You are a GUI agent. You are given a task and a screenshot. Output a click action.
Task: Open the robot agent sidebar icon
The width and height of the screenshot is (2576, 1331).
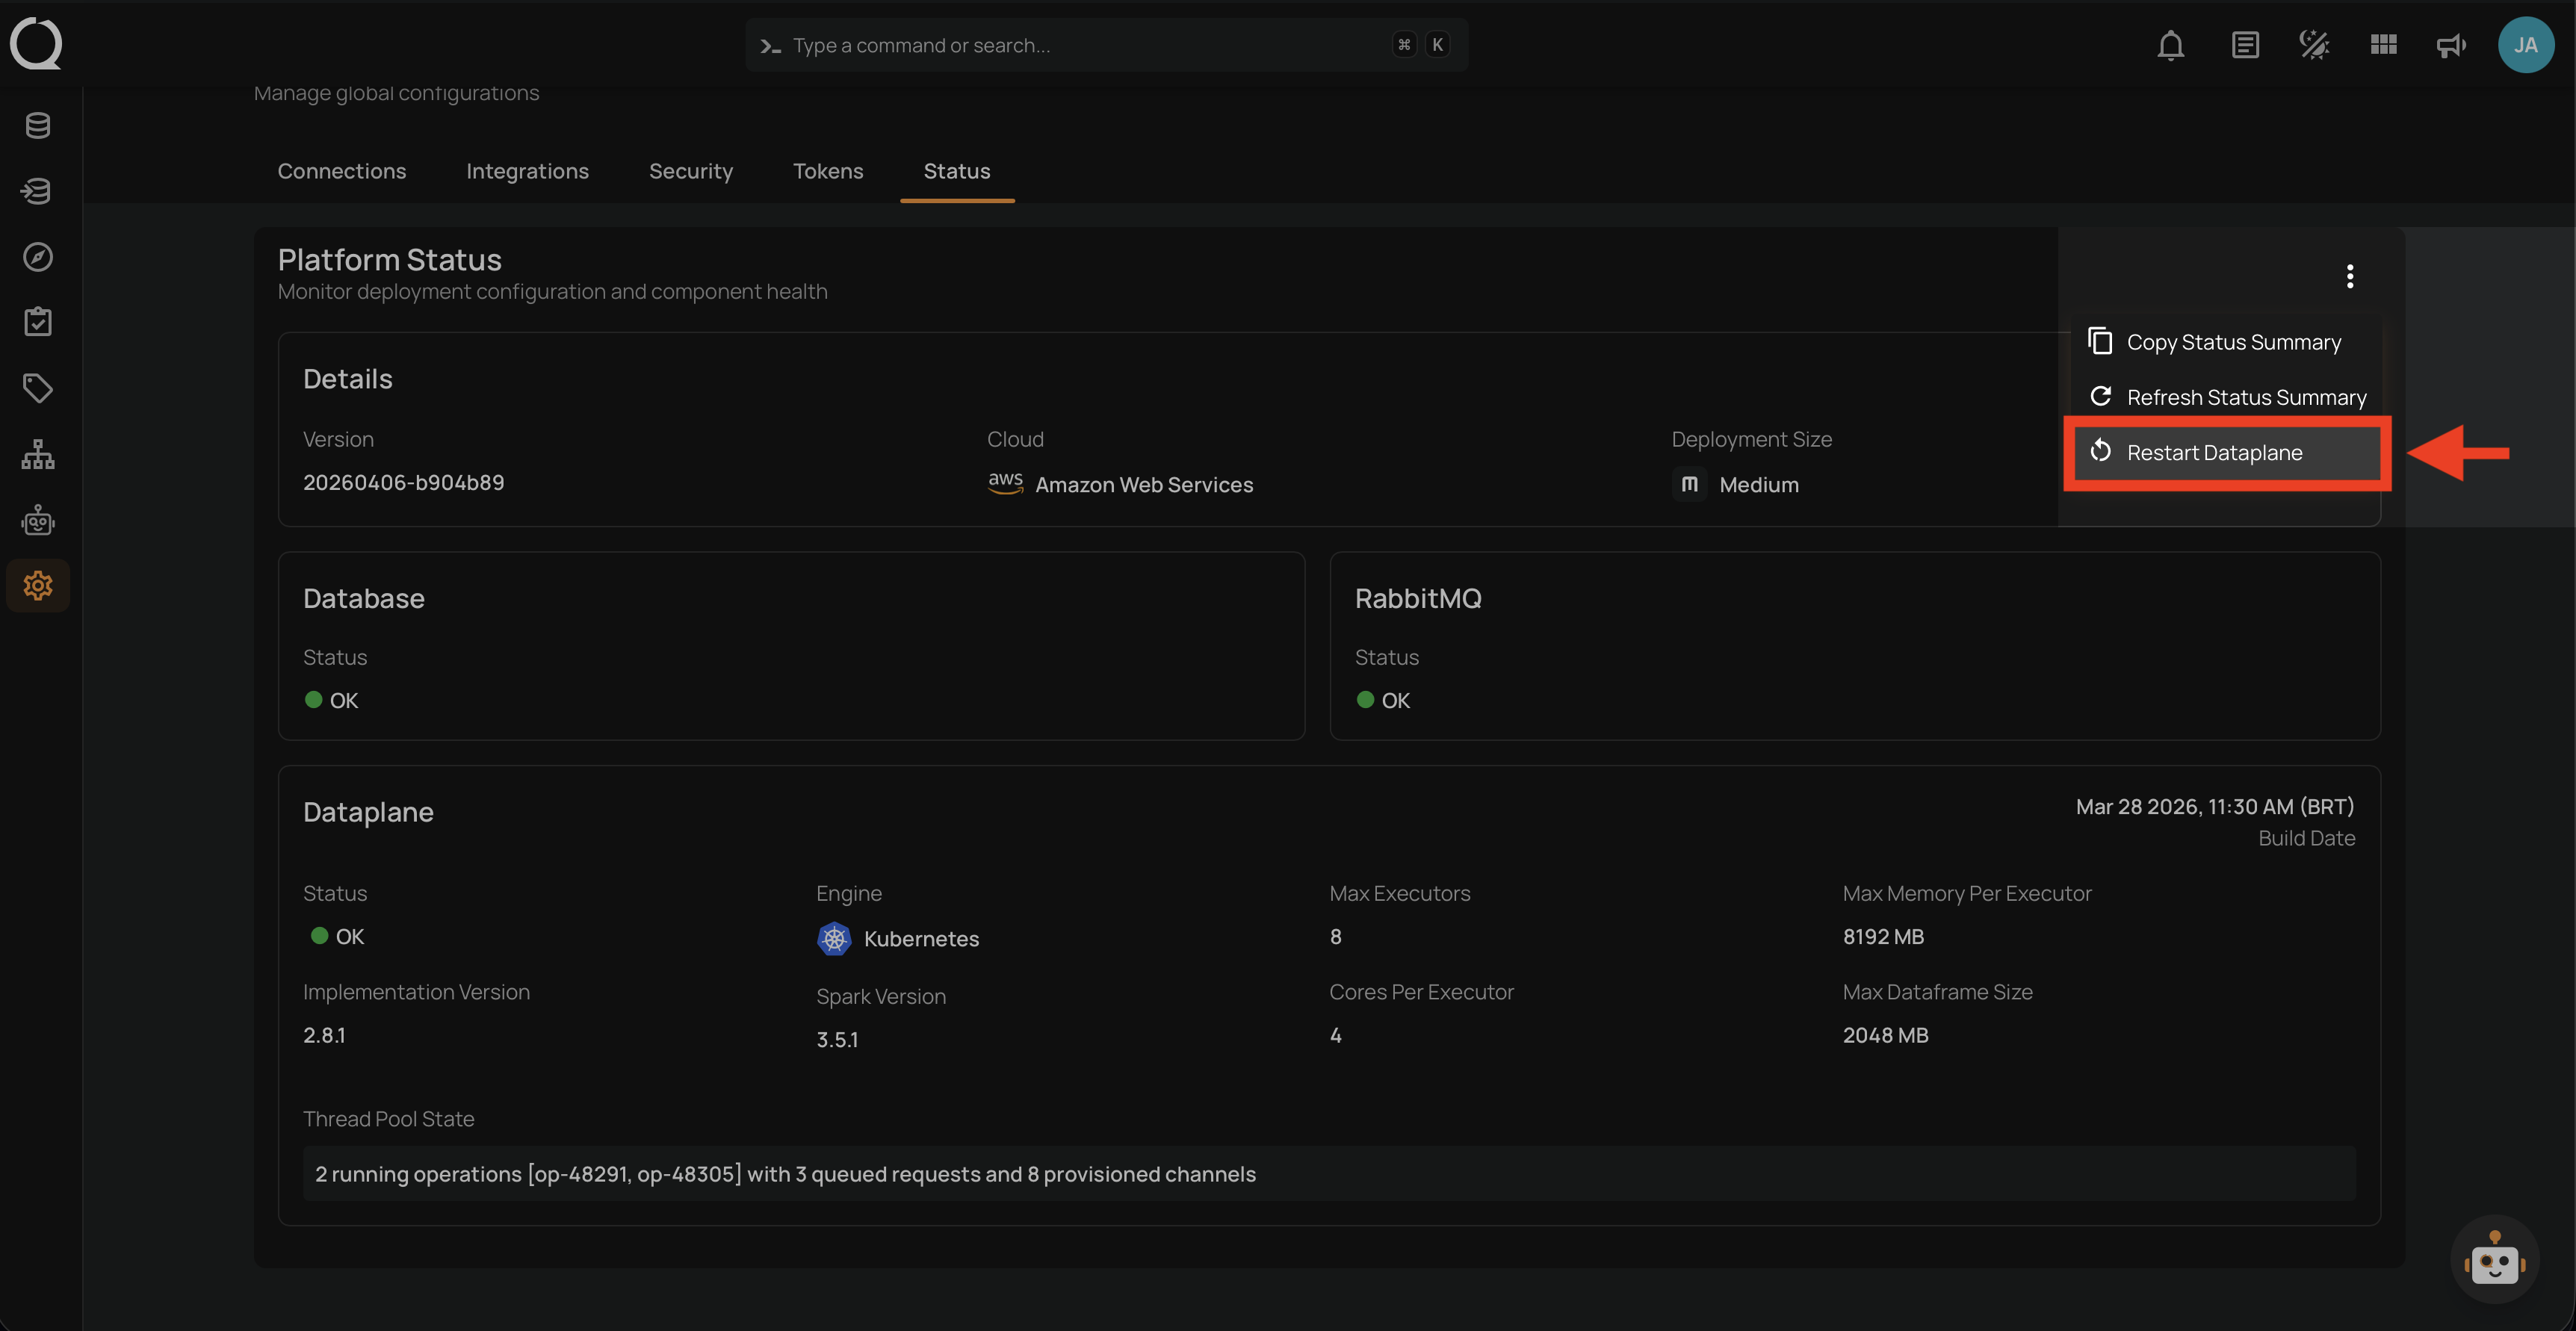38,520
